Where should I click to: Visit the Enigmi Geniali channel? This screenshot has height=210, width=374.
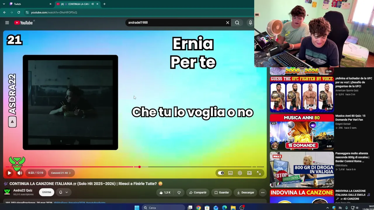coord(343,124)
